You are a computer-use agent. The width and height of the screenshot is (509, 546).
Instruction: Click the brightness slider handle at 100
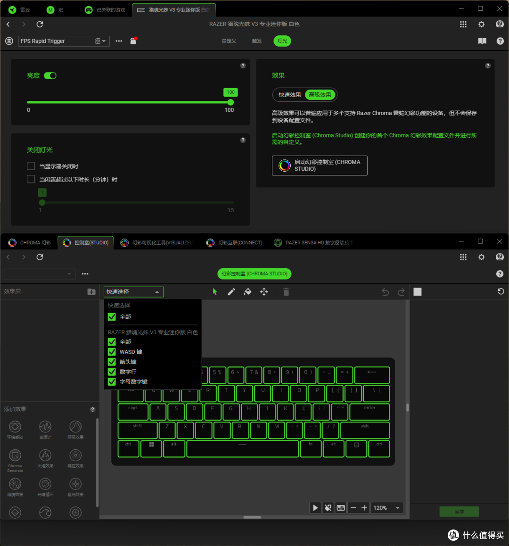pos(230,102)
